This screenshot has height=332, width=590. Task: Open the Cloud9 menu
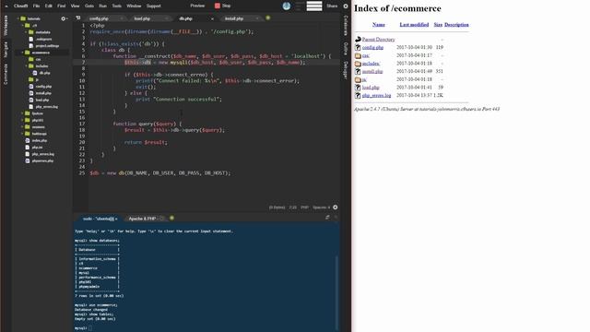pos(20,6)
